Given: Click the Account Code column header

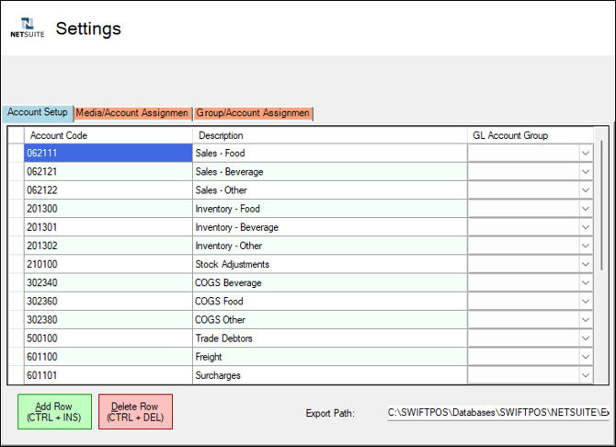Looking at the screenshot, I should pos(108,135).
